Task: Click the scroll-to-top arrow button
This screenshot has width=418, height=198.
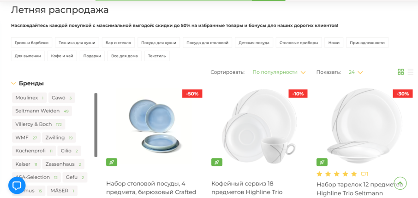Action: coord(400,183)
